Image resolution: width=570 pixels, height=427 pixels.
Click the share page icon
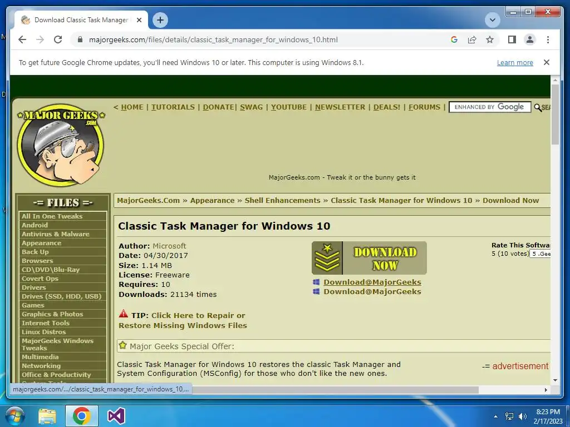click(472, 39)
